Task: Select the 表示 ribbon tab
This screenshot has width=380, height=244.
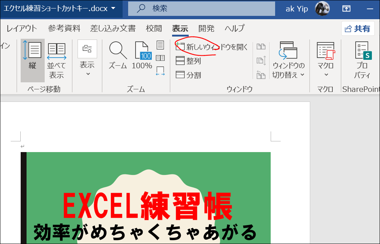Action: (180, 28)
